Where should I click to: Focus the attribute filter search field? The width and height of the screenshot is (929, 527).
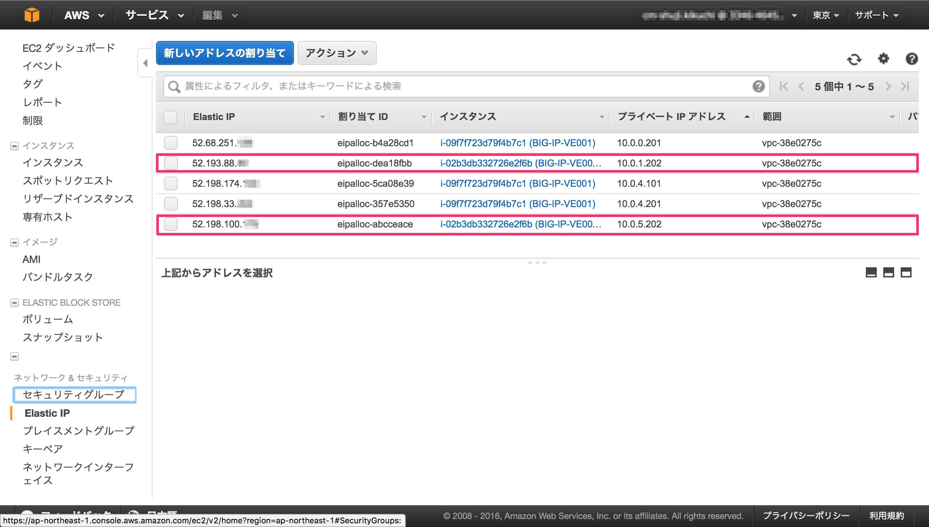[x=466, y=86]
